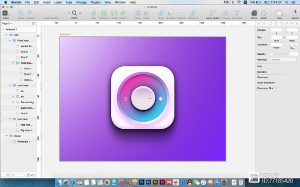
Task: Expand the off layer
Action: click(x=13, y=97)
